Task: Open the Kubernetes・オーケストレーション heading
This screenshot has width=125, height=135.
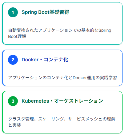Action: click(x=62, y=101)
